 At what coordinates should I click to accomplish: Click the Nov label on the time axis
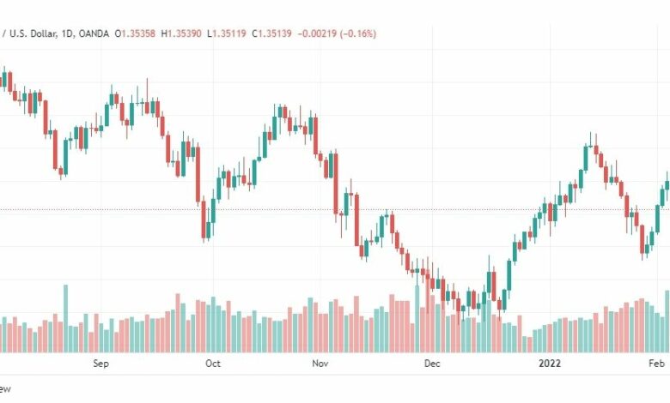tap(320, 364)
